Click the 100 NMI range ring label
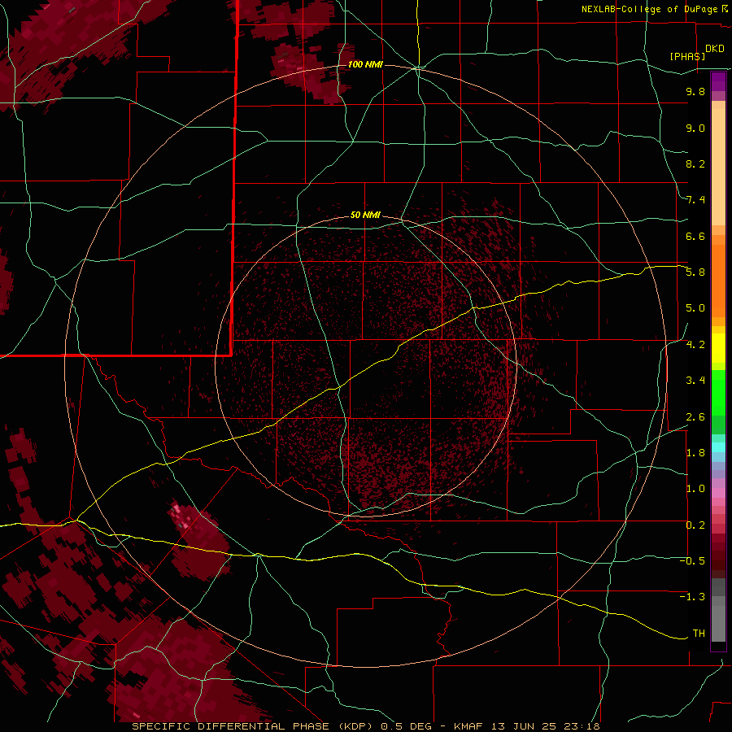 coord(365,64)
